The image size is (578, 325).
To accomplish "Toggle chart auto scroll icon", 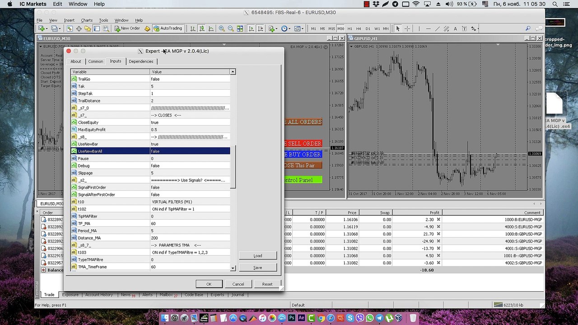I will 252,28.
